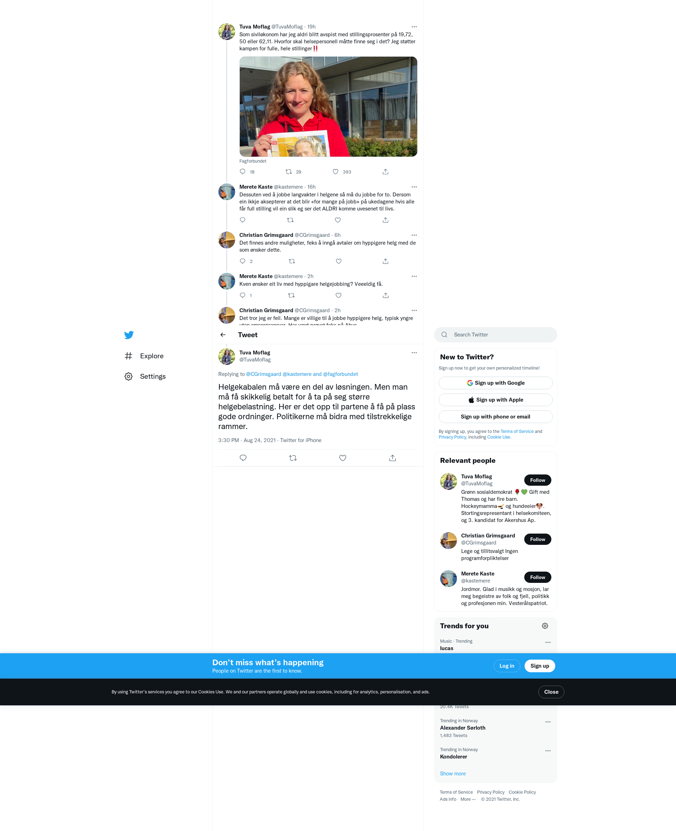Like Merete Kaste's 16h tweet
Screen dimensions: 676x831
click(x=338, y=220)
